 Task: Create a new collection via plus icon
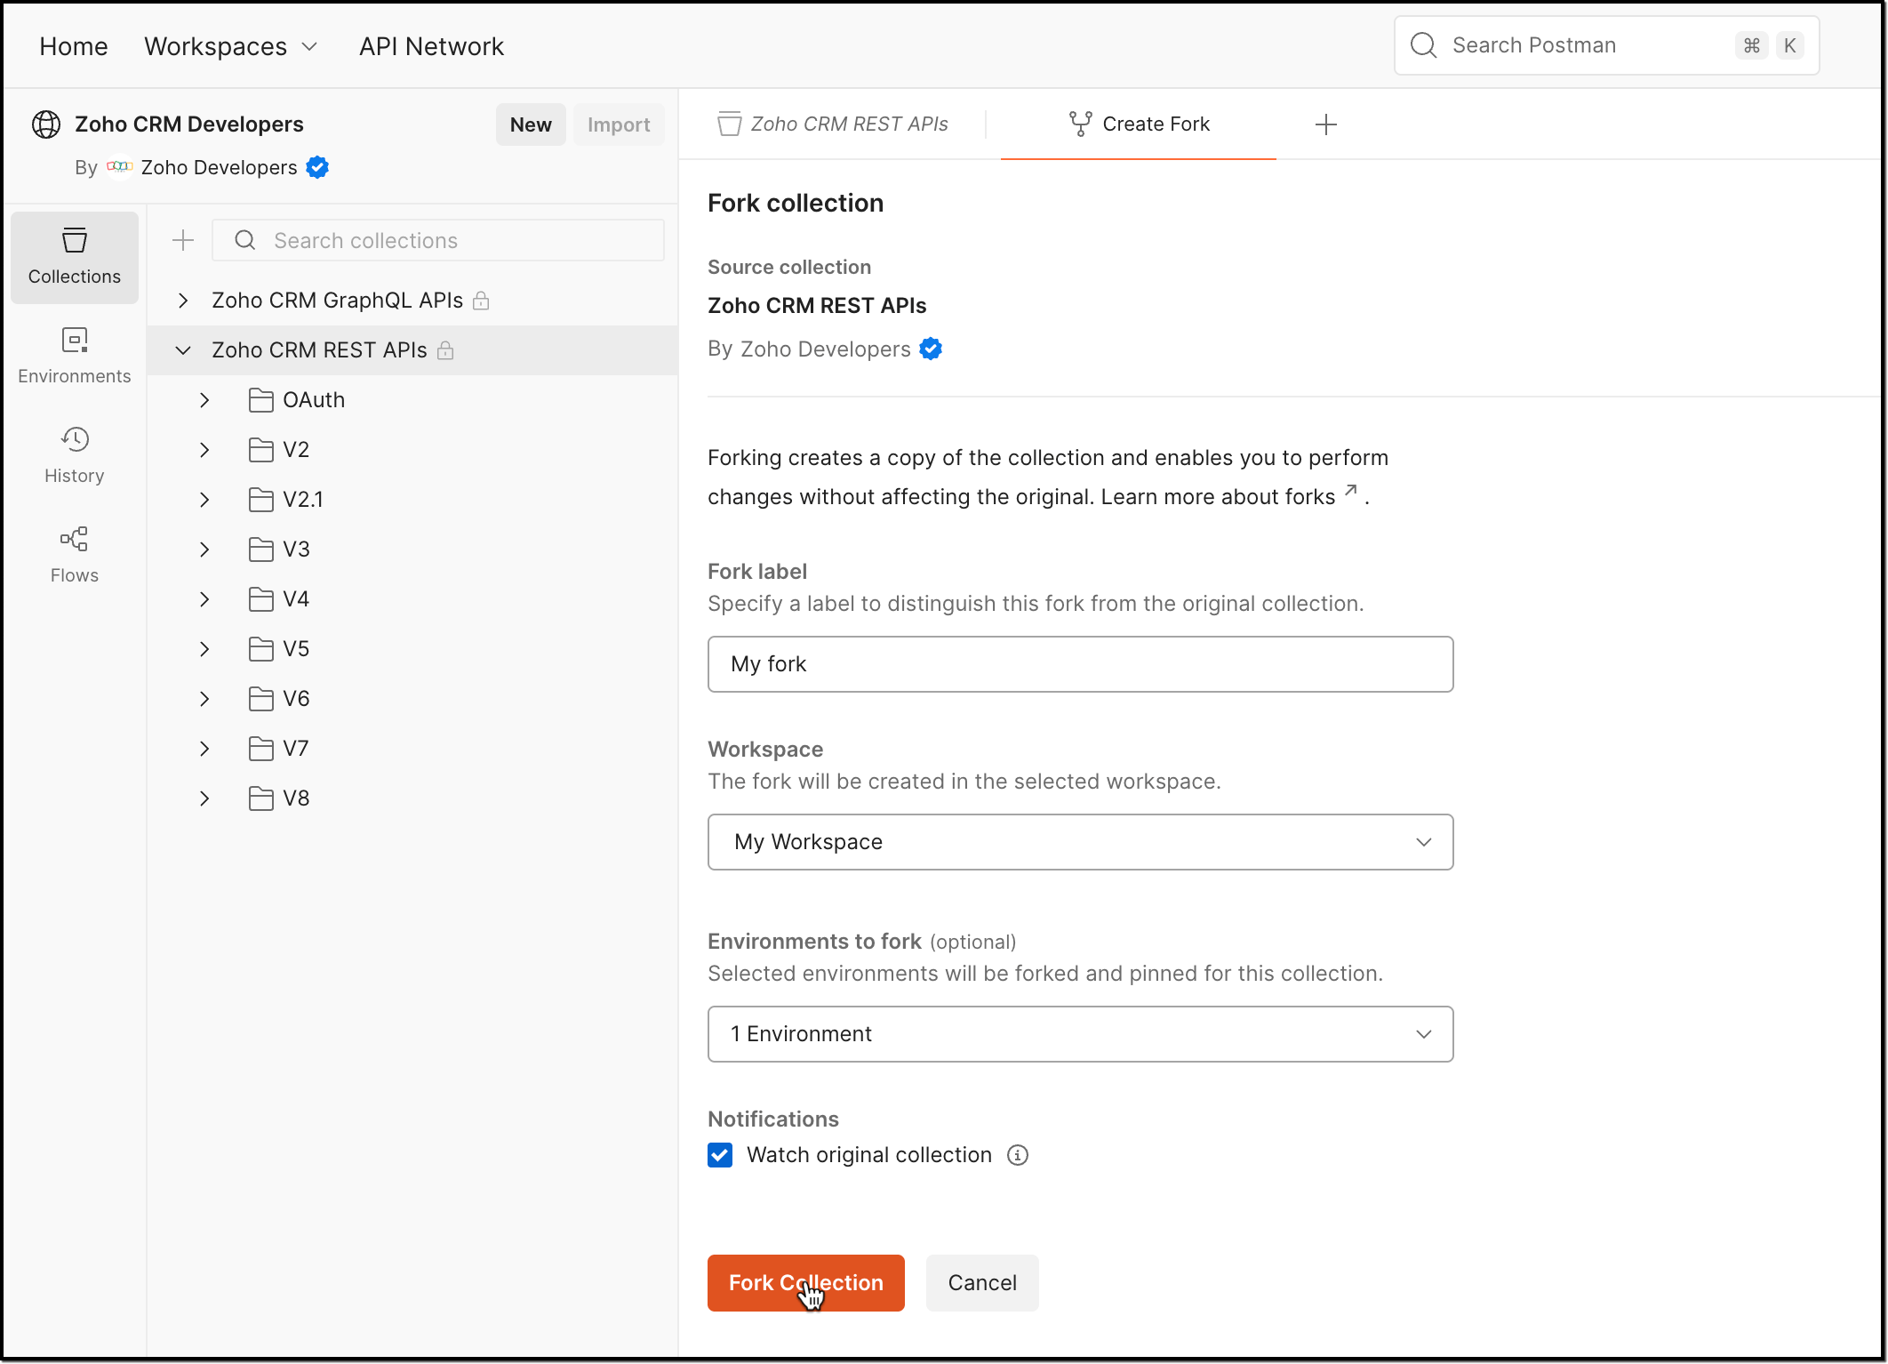coord(182,240)
